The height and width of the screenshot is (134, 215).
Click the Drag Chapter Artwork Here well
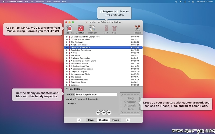click(x=130, y=103)
